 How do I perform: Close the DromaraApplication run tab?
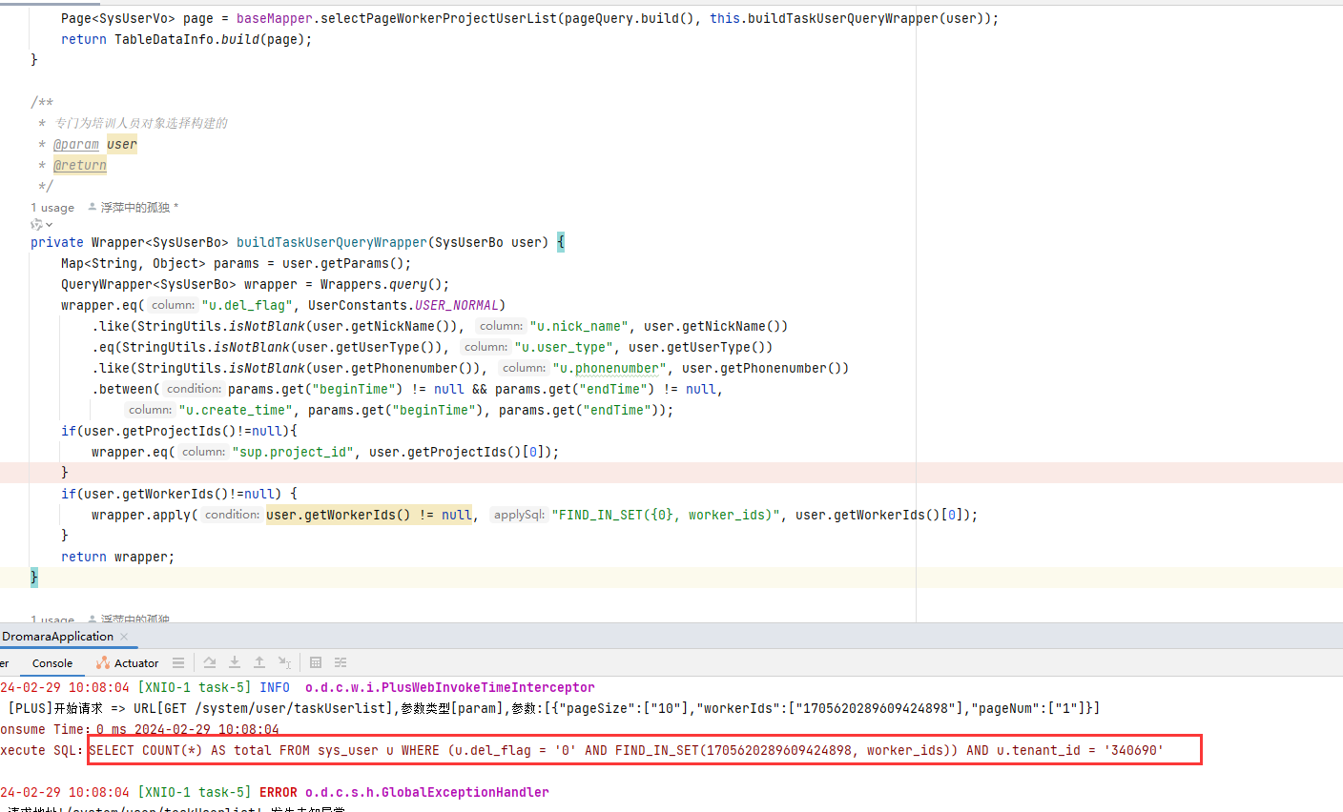pos(124,637)
